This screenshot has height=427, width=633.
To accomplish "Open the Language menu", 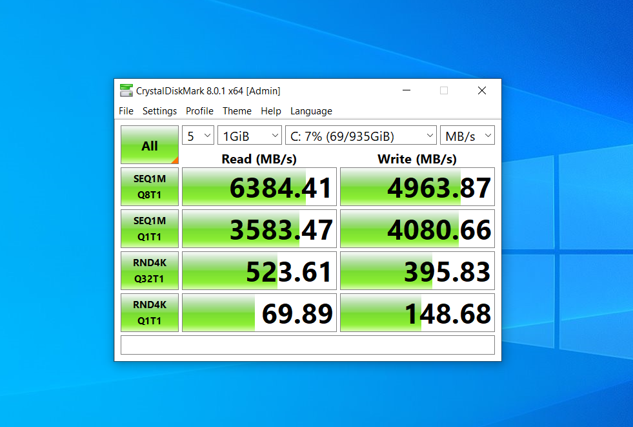I will click(x=311, y=111).
